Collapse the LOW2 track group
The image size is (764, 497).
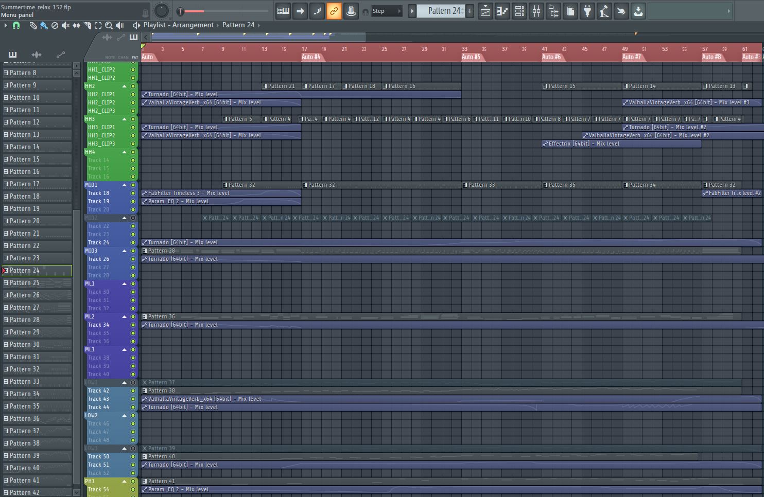coord(124,415)
